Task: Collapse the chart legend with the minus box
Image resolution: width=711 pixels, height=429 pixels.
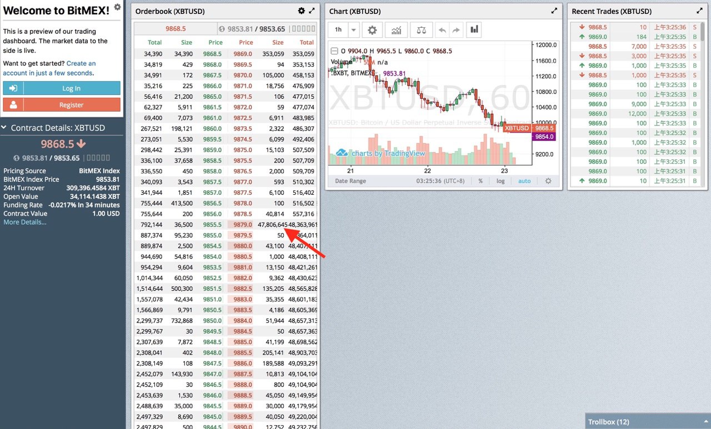Action: [334, 51]
